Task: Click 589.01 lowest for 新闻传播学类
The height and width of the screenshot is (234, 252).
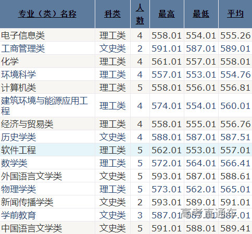Action: coord(201,202)
